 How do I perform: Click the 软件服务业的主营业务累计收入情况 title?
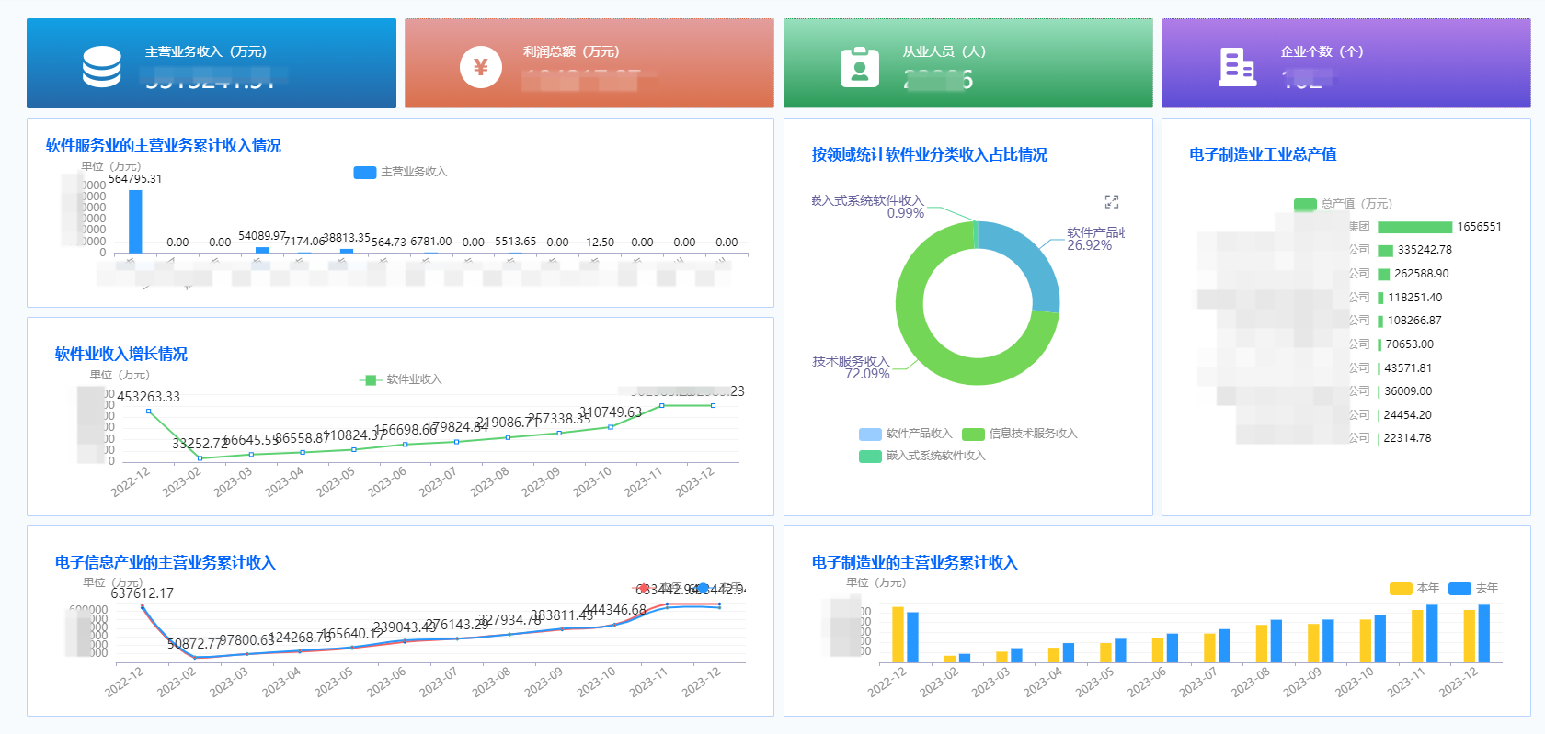(x=164, y=145)
